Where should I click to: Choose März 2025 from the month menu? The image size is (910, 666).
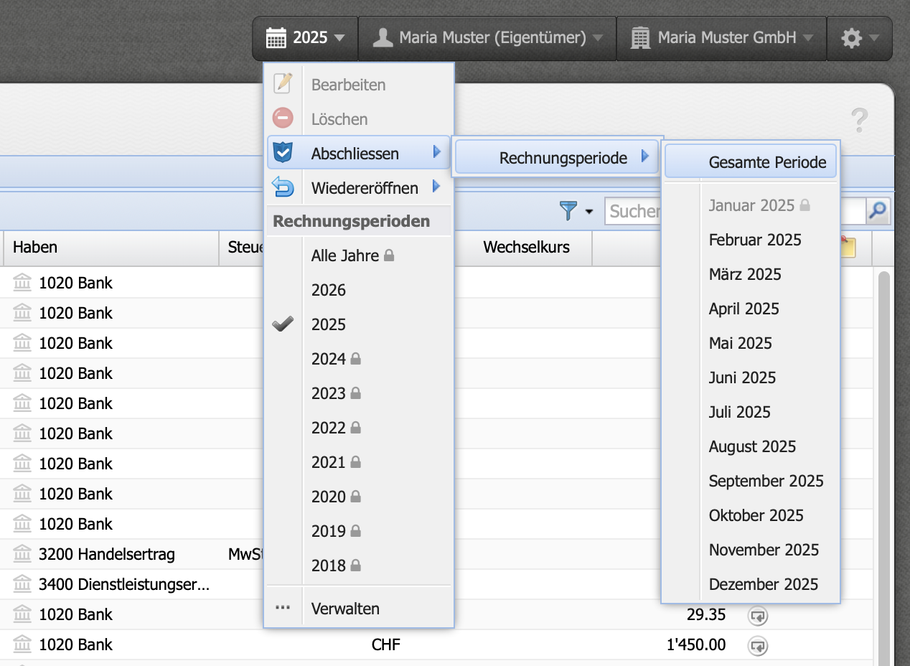[x=744, y=274]
